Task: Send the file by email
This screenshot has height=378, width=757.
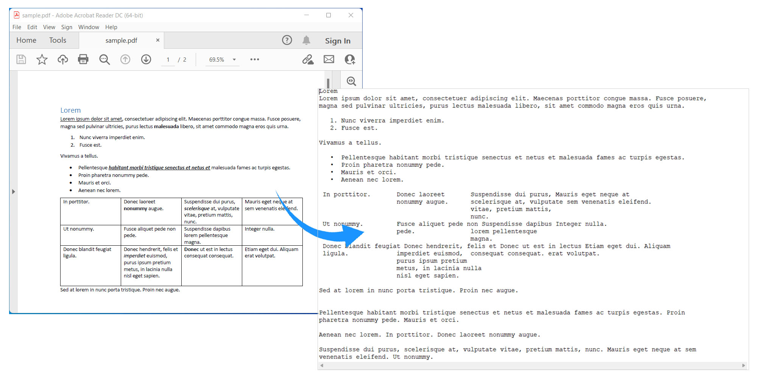Action: click(x=329, y=59)
